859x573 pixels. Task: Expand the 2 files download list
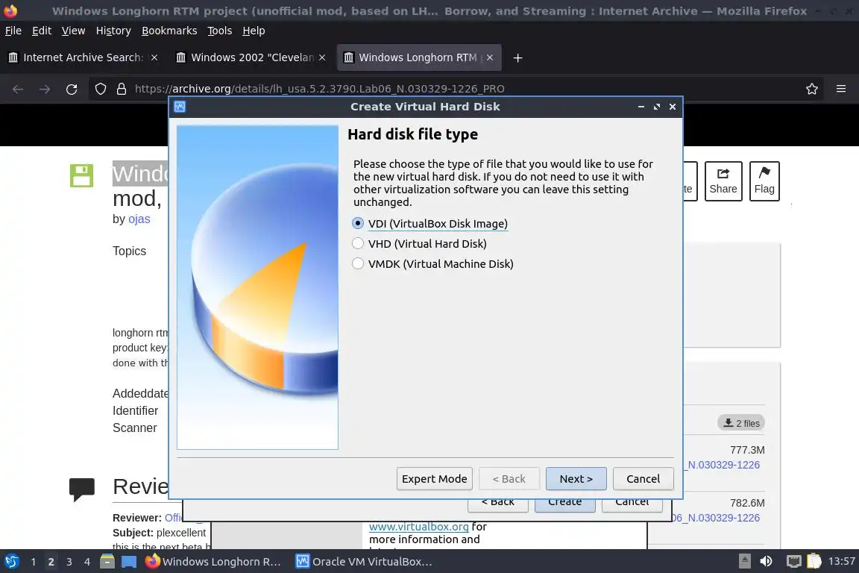pos(741,423)
